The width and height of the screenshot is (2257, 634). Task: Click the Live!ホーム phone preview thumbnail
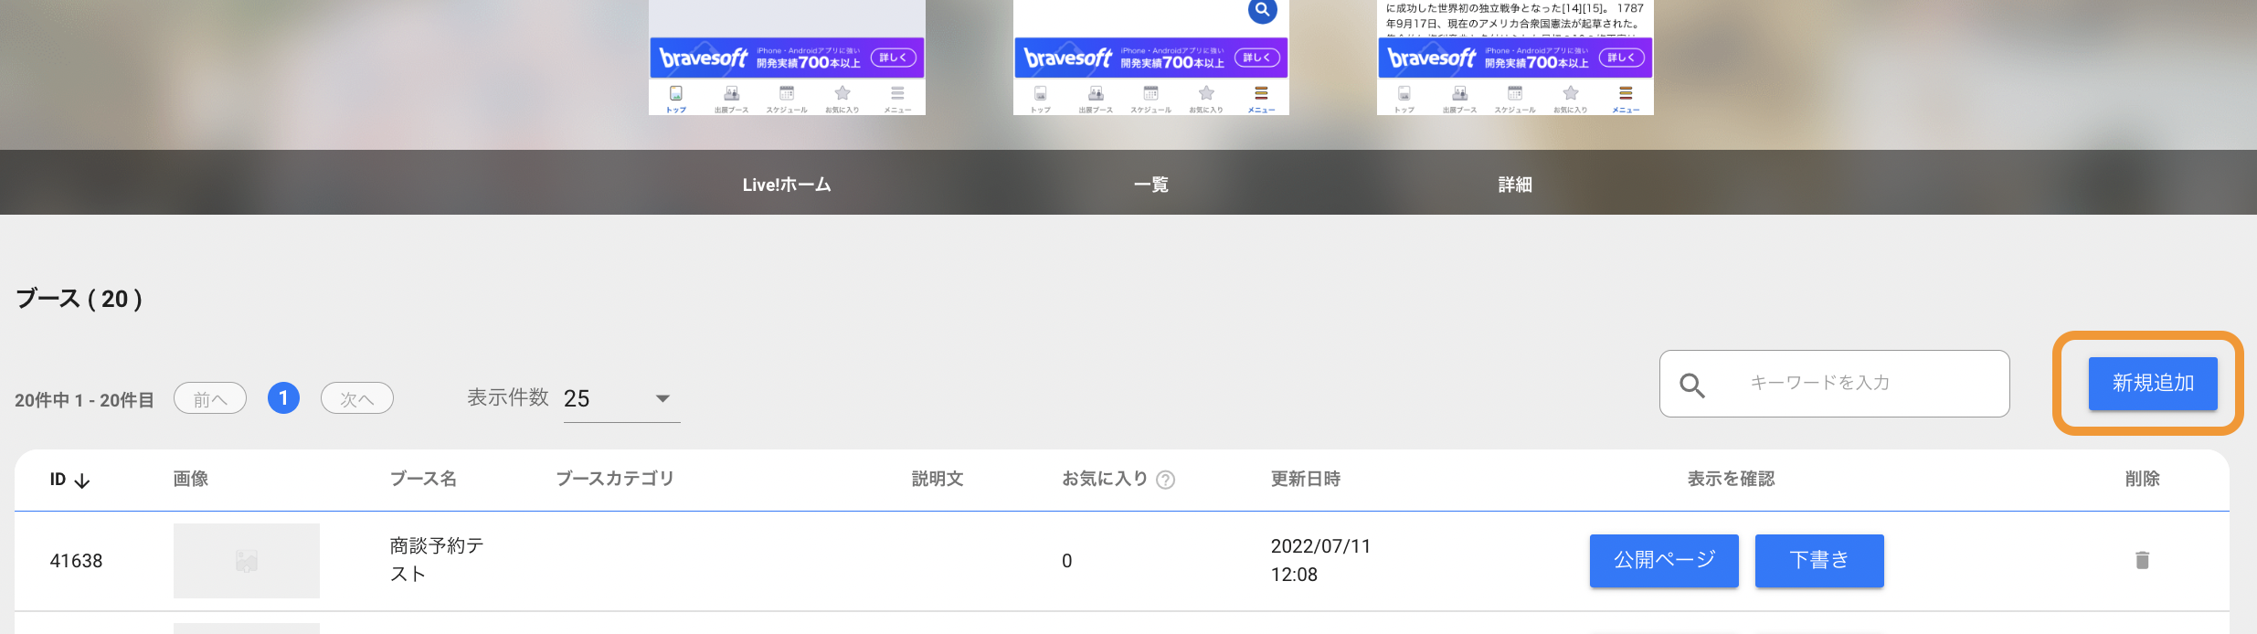(x=787, y=58)
